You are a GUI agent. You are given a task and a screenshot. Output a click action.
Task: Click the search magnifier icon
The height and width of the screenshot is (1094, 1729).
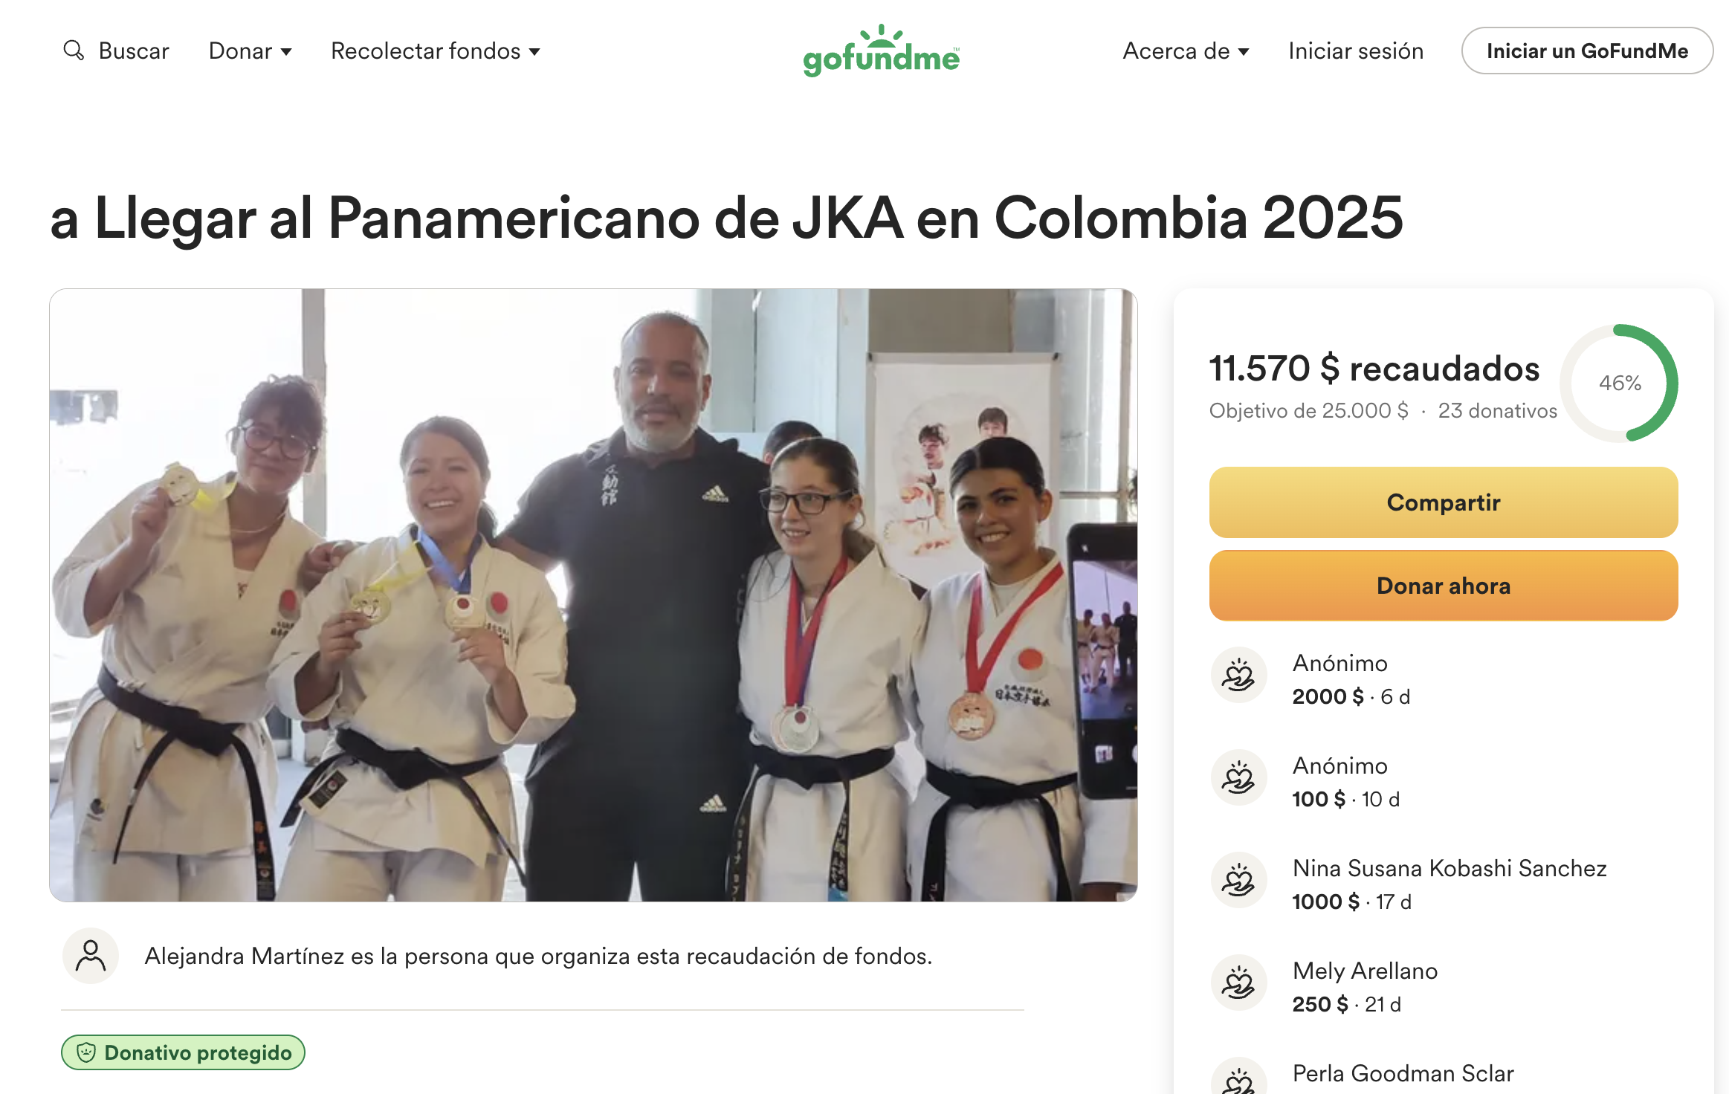(74, 51)
